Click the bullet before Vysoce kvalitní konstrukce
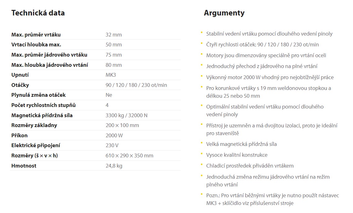 pyautogui.click(x=202, y=154)
